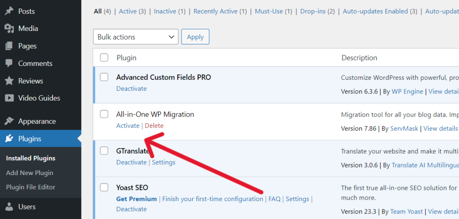
Task: Filter by Inactive plugins
Action: (x=165, y=11)
